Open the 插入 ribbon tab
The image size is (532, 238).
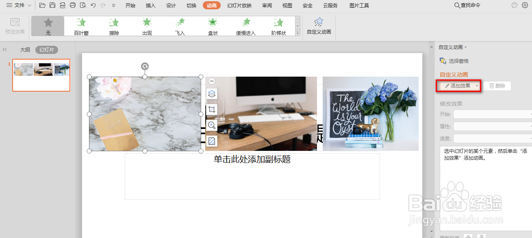151,5
